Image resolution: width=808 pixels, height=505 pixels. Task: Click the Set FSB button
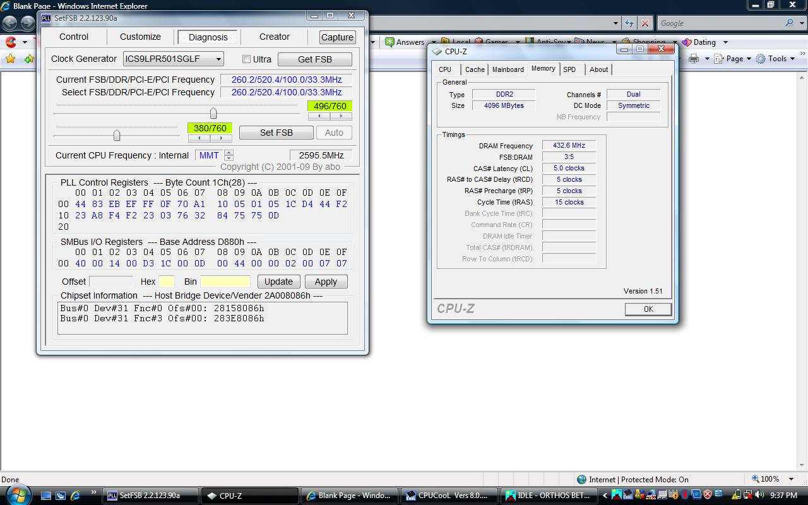(x=276, y=133)
